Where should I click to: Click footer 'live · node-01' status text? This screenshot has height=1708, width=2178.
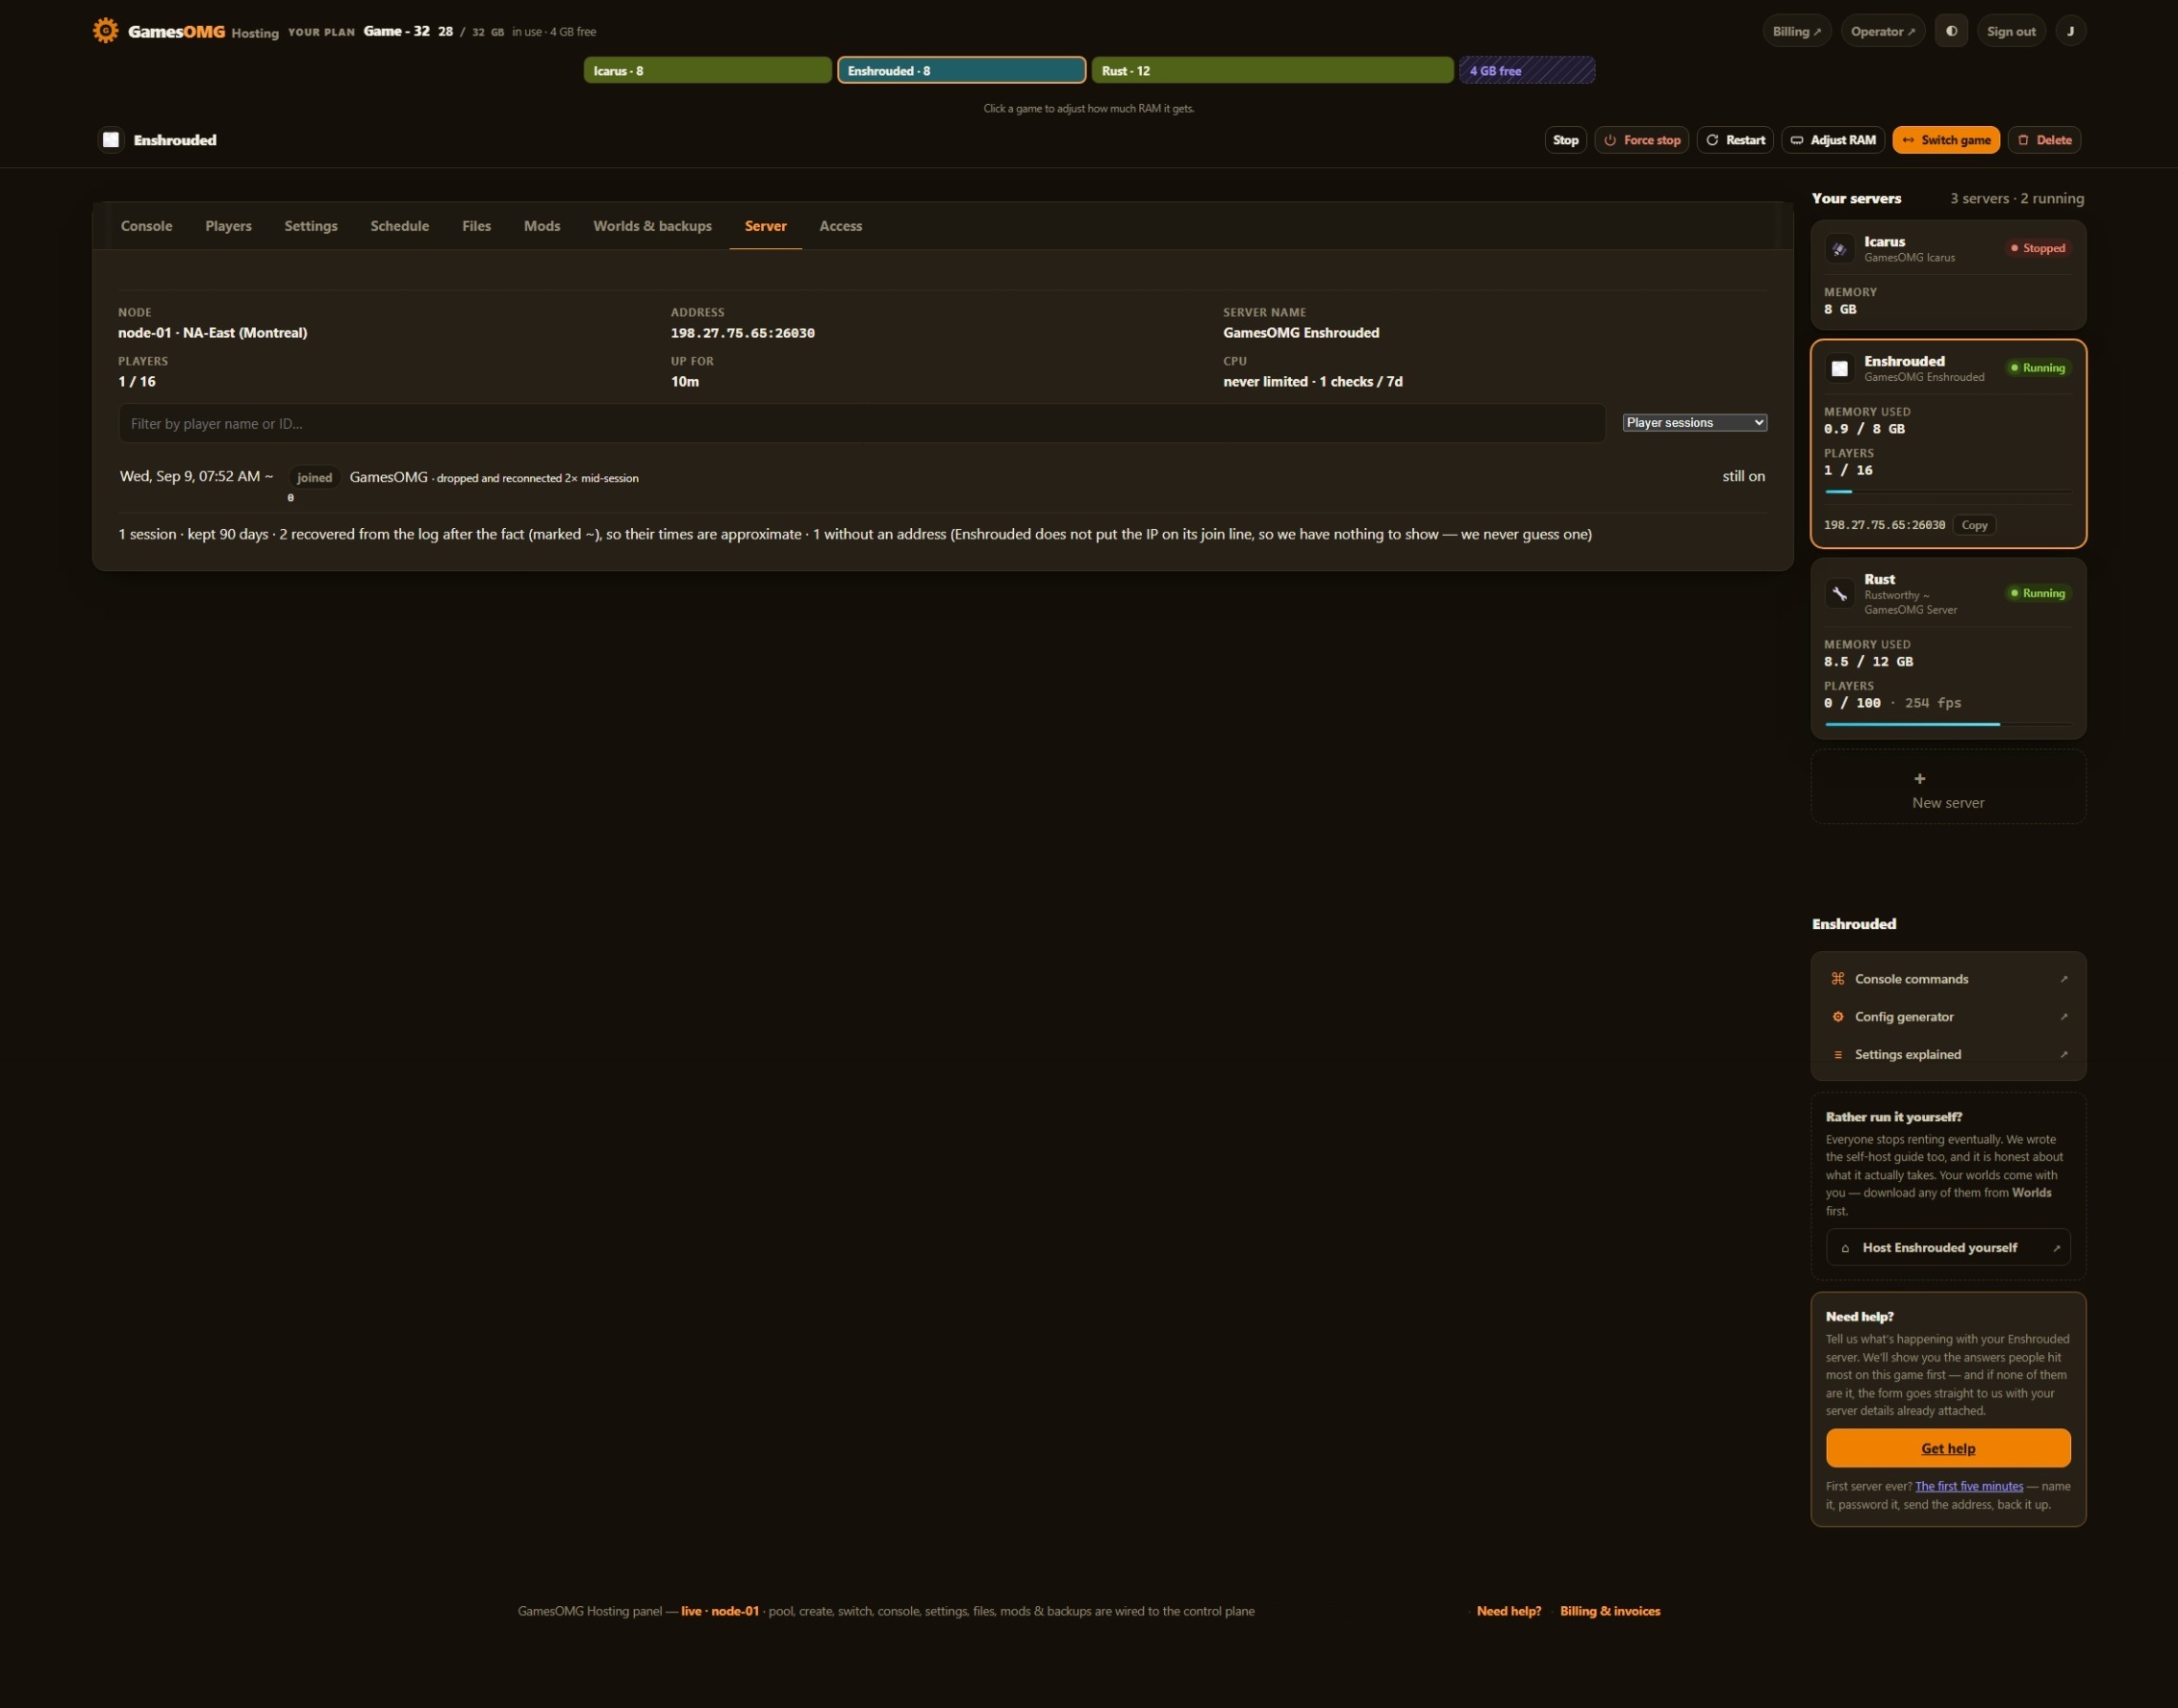tap(720, 1611)
